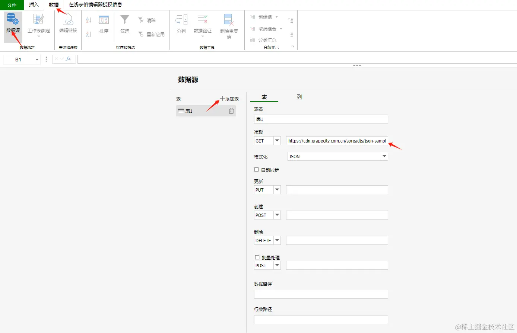
Task: Click the 工作表绑定 sheet binding icon
Action: click(38, 19)
